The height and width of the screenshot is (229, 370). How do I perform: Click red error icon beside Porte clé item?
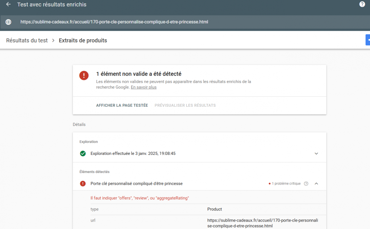click(83, 183)
